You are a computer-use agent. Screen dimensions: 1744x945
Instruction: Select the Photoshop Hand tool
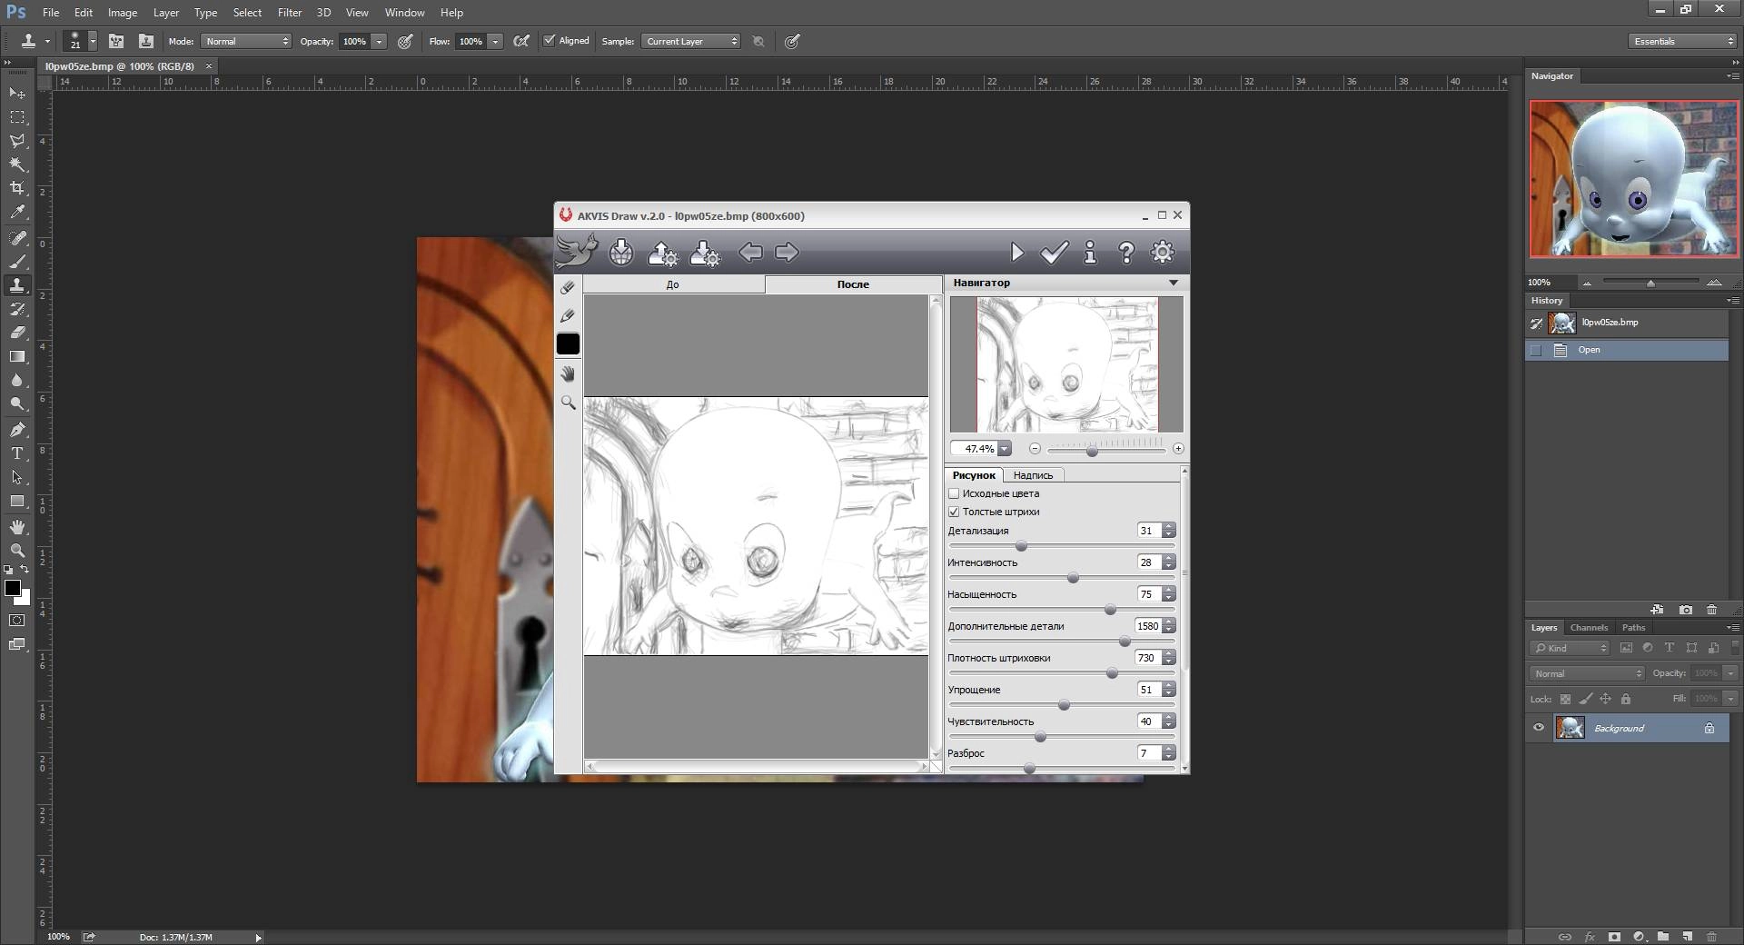click(x=17, y=527)
